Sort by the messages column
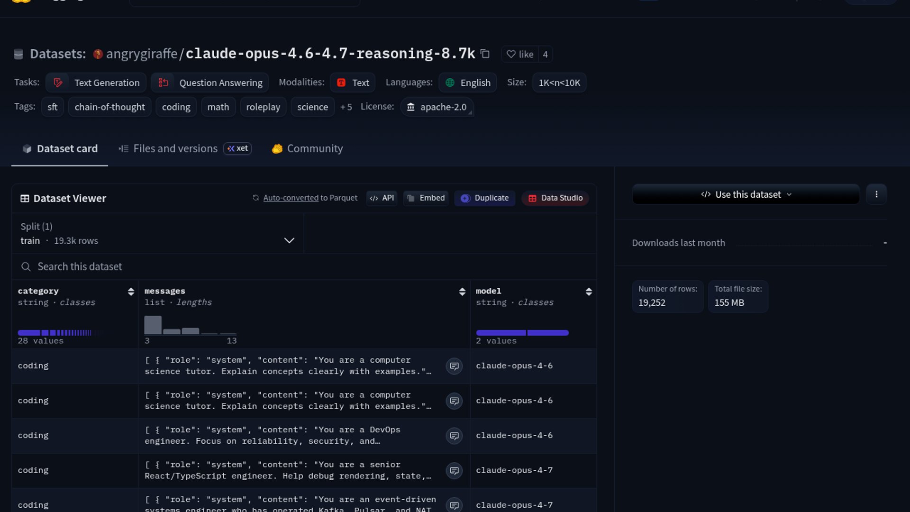Image resolution: width=910 pixels, height=512 pixels. [462, 292]
